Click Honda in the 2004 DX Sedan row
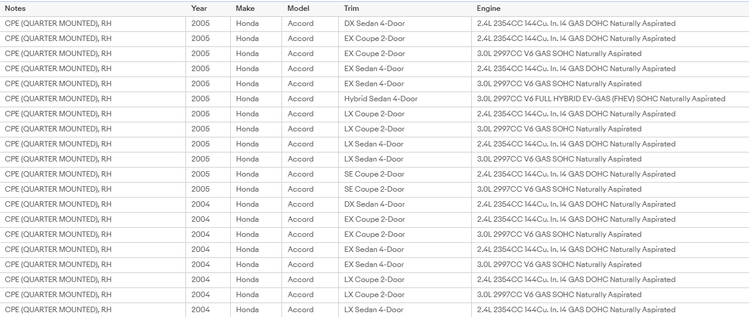Viewport: 749px width, 317px height. pyautogui.click(x=256, y=204)
